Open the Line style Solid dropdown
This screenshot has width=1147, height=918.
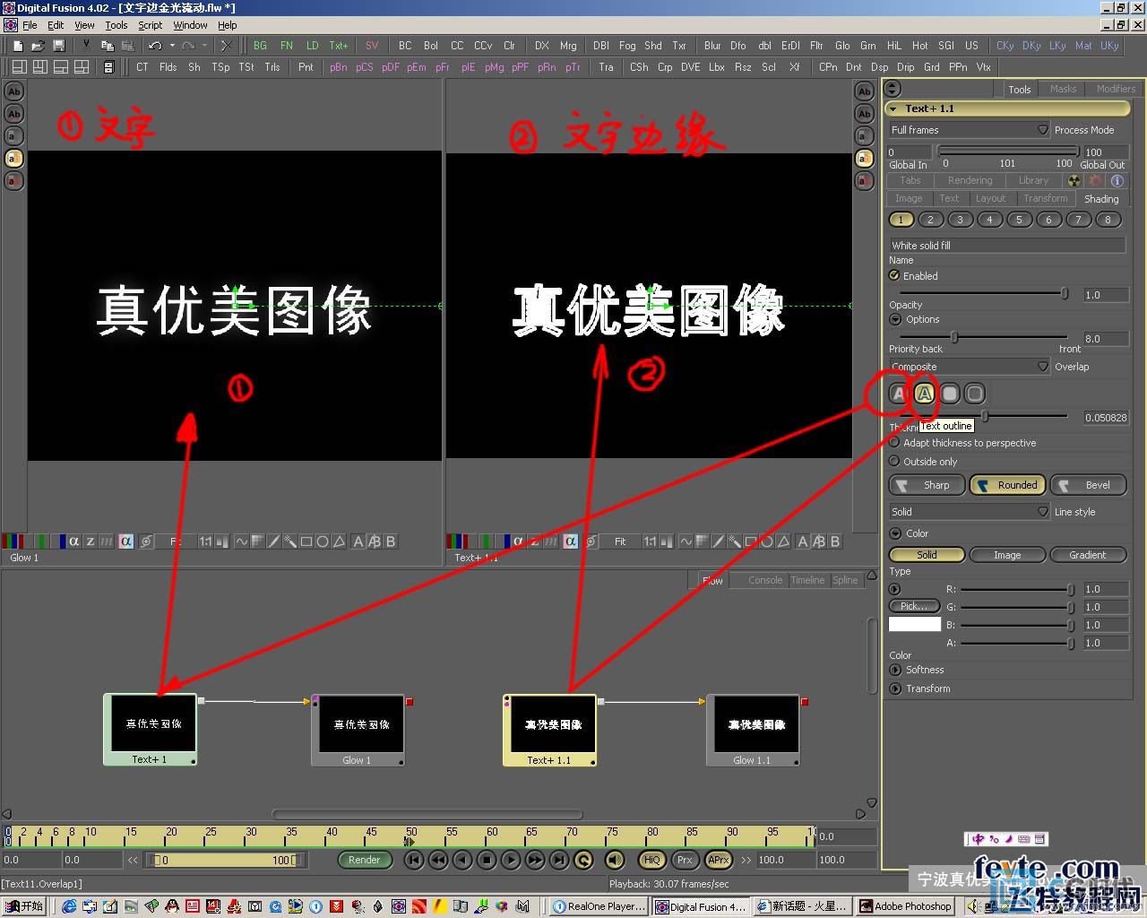coord(968,512)
